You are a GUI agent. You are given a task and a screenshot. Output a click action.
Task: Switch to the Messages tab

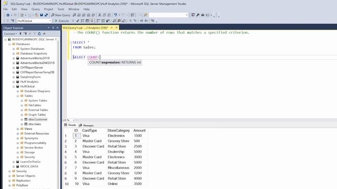86,125
